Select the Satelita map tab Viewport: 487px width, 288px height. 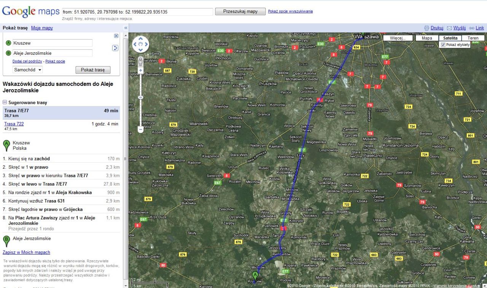coord(450,38)
